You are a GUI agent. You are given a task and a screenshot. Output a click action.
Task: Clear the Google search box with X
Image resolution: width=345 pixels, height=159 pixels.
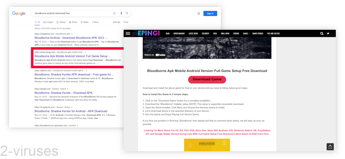(114, 13)
